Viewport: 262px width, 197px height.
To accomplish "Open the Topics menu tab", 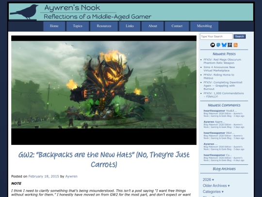I will (x=78, y=26).
